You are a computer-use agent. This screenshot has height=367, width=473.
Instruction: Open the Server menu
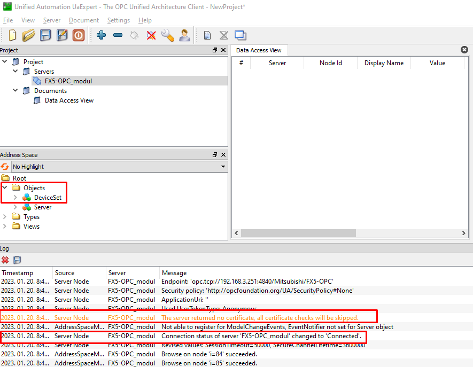coord(52,20)
